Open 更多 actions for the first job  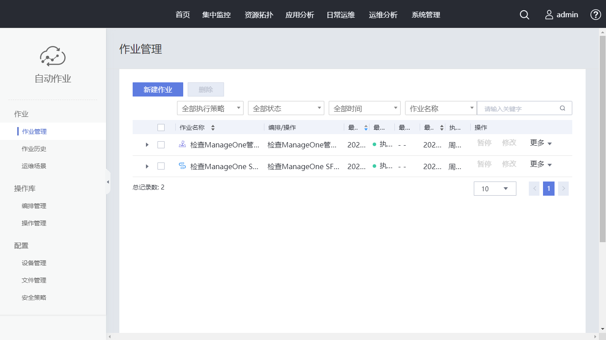(x=541, y=143)
